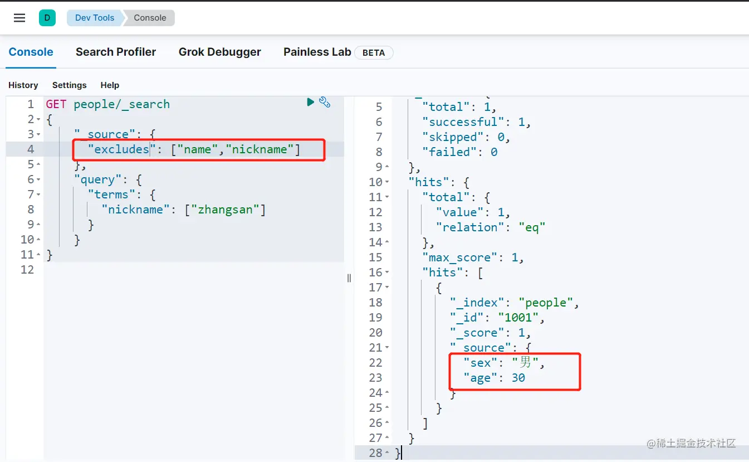Open the History menu
Screen dimensions: 749x462
click(23, 85)
